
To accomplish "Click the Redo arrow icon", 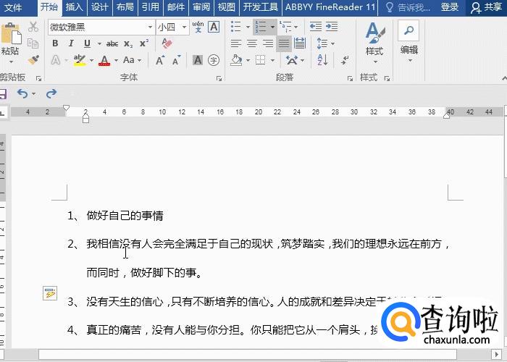I will (51, 93).
